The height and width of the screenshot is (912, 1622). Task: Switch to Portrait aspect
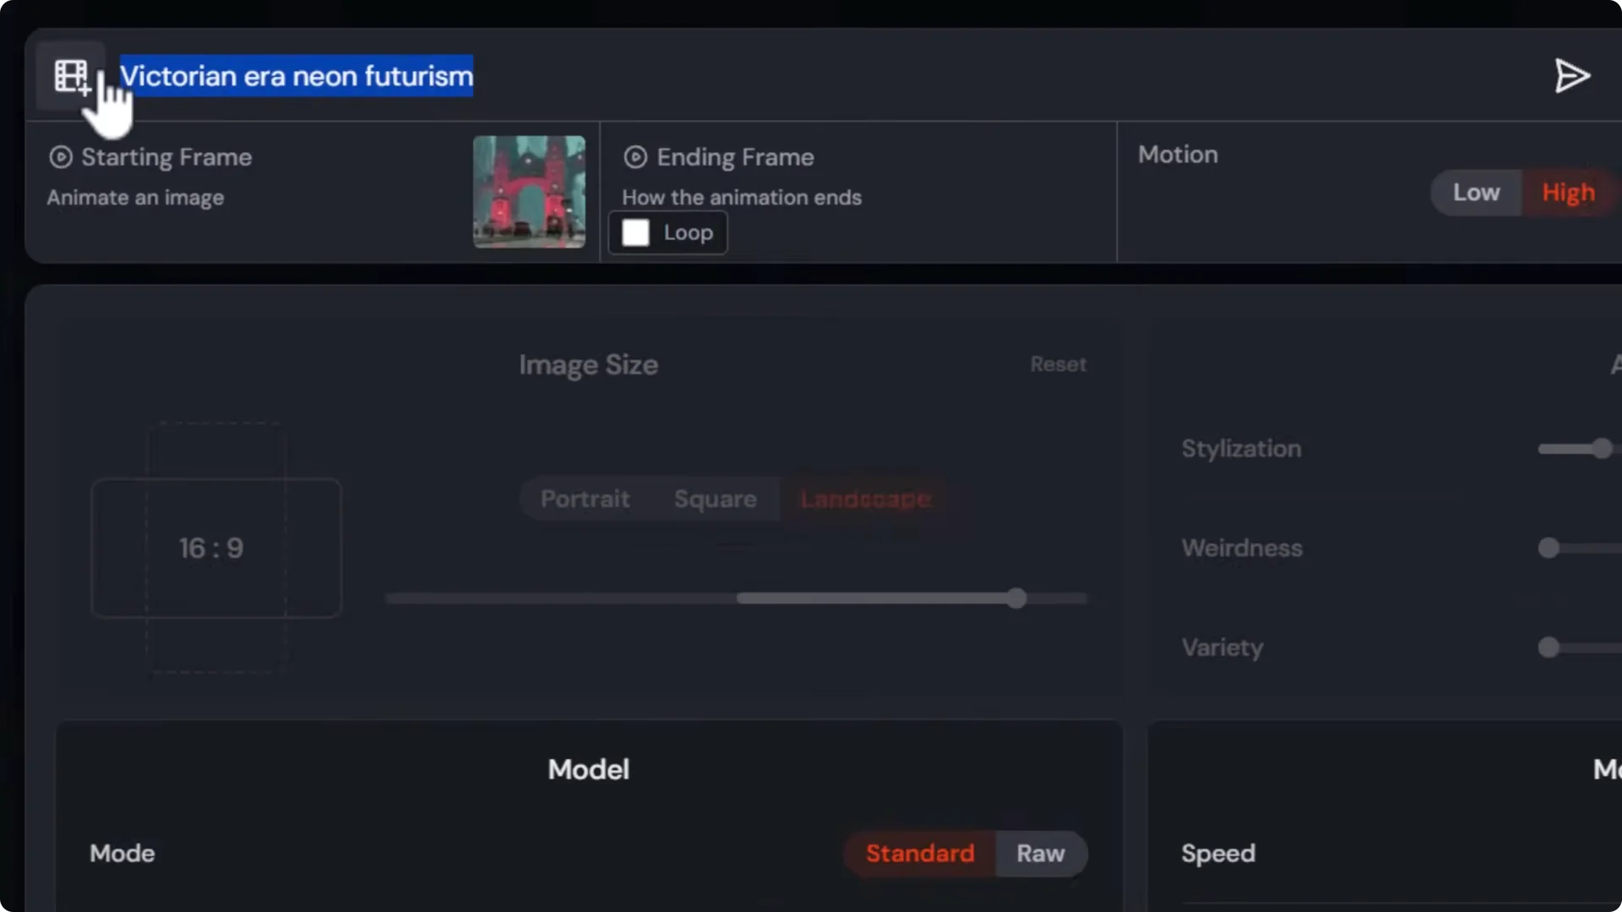(x=585, y=499)
